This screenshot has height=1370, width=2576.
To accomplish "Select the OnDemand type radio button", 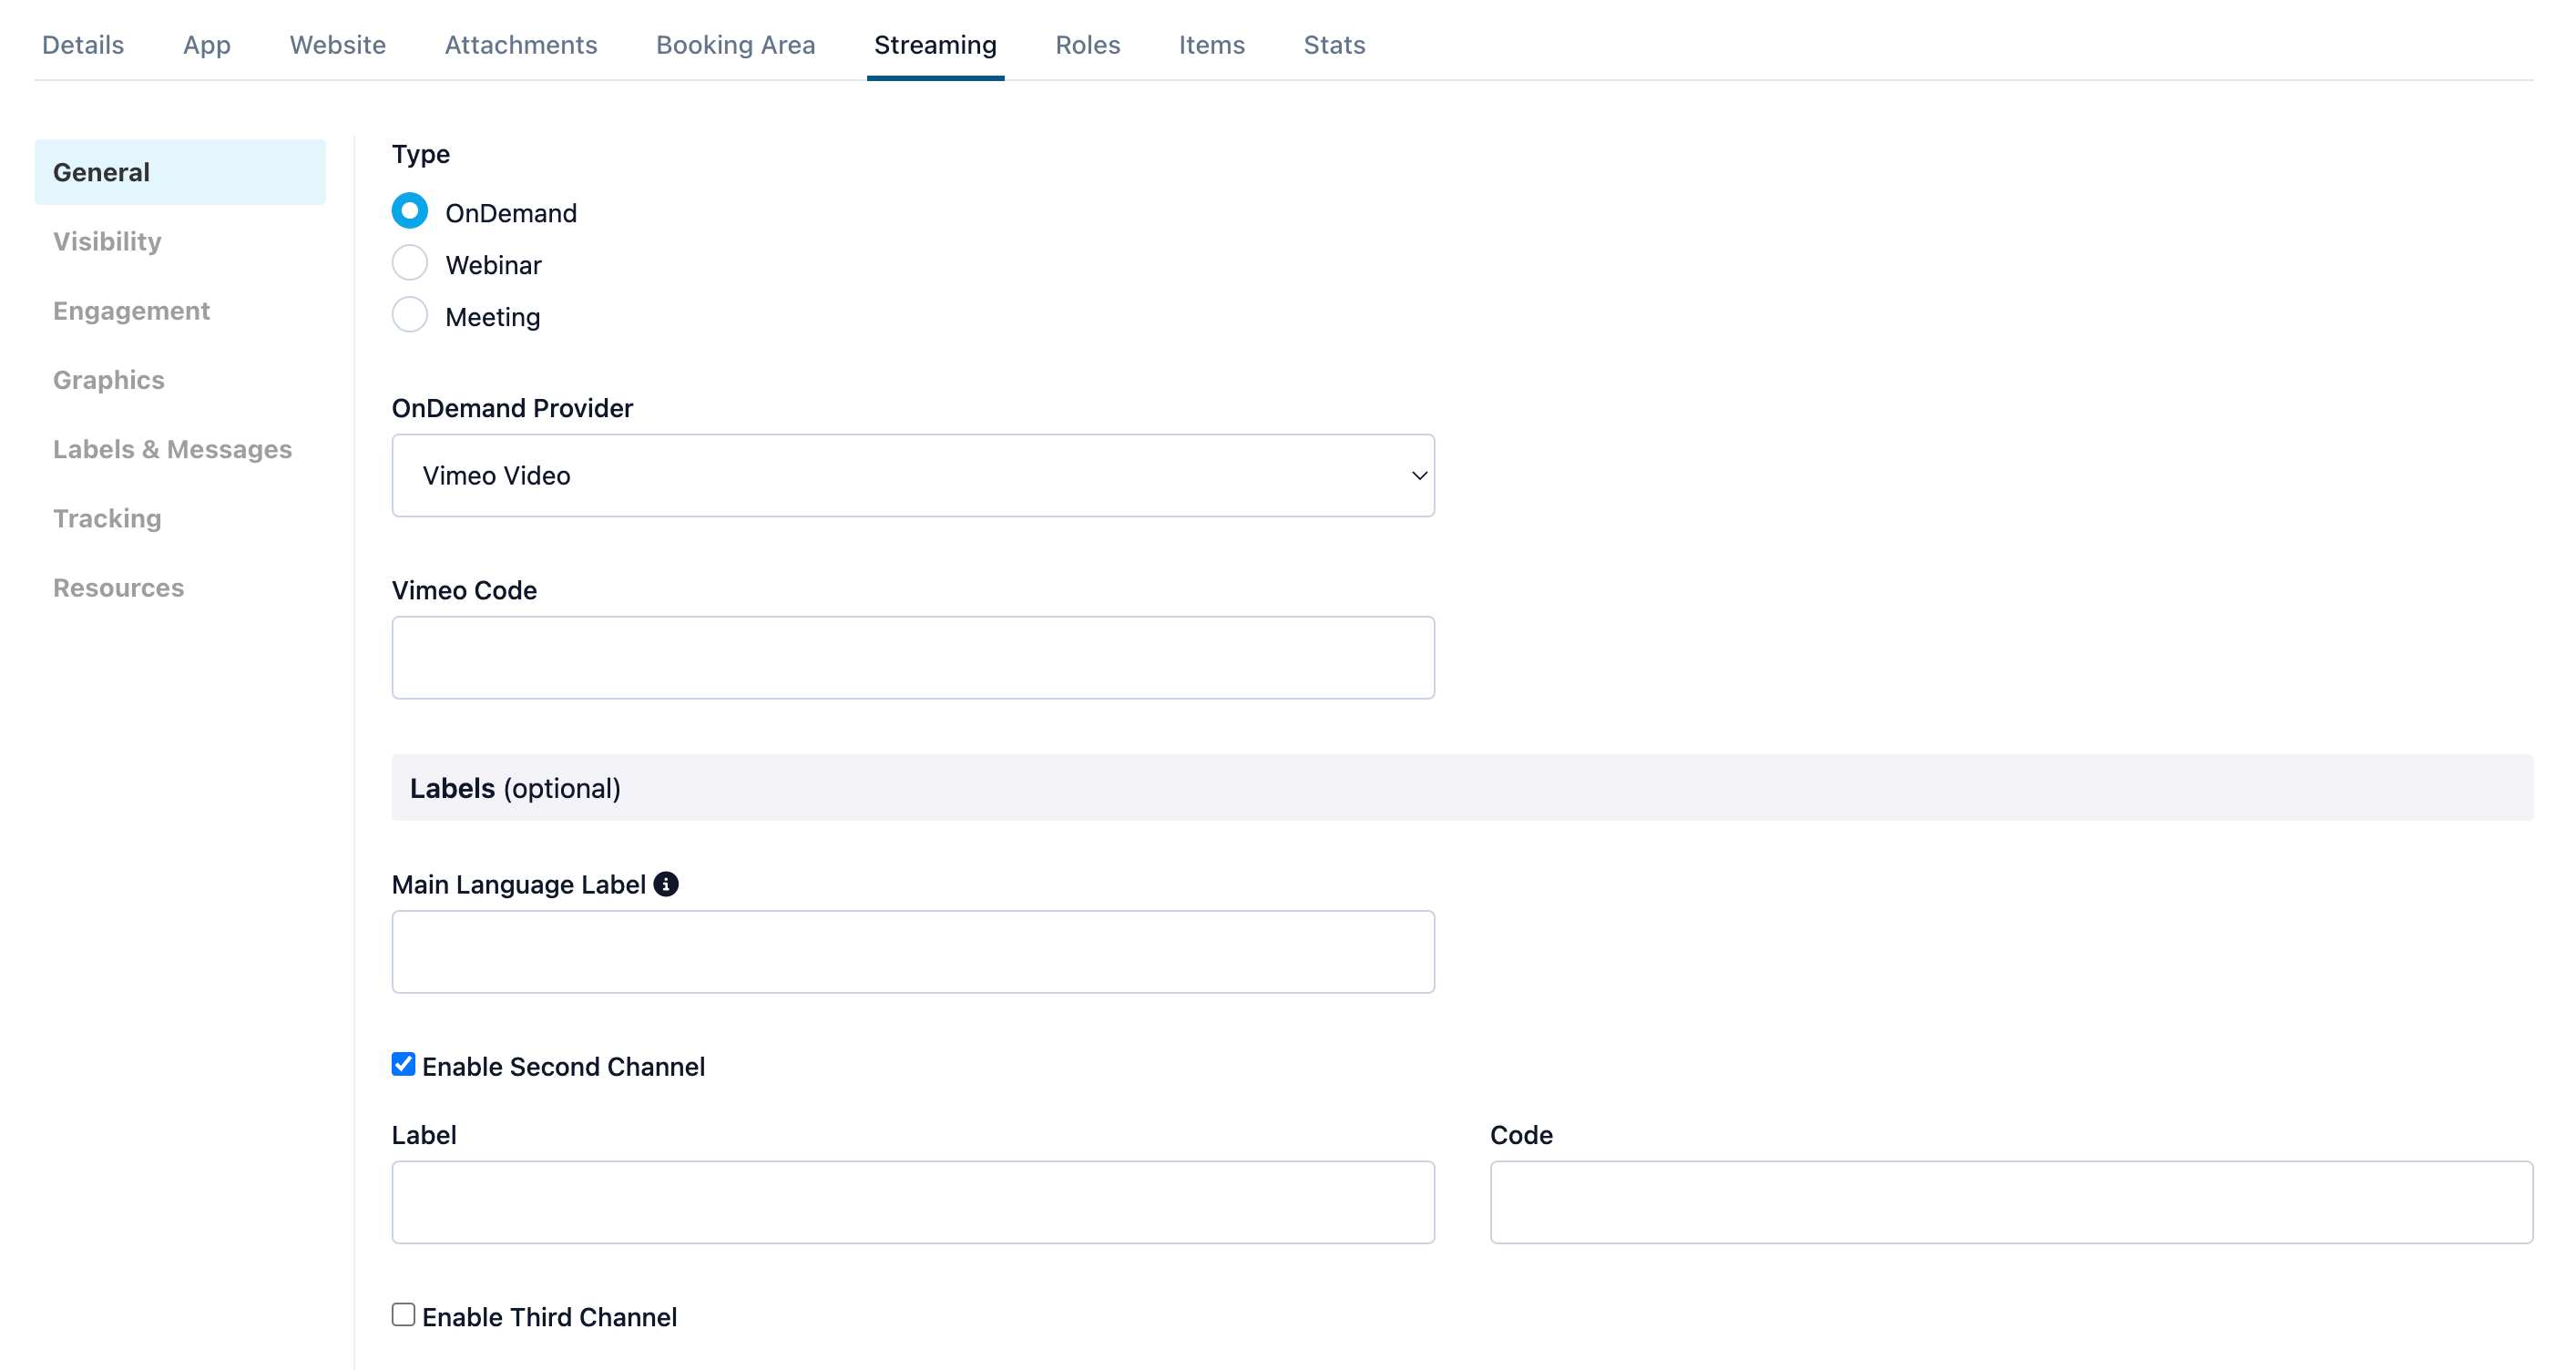I will pyautogui.click(x=410, y=211).
